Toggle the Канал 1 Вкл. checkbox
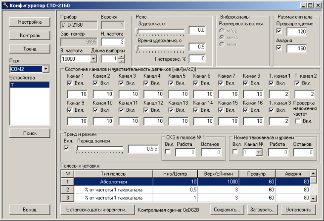The image size is (324, 221). tap(71, 84)
